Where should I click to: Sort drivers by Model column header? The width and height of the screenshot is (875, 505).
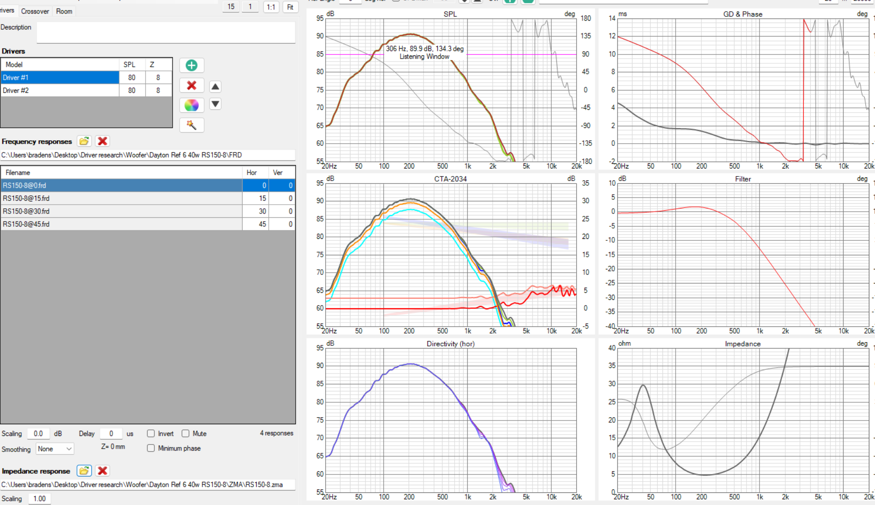click(x=60, y=65)
